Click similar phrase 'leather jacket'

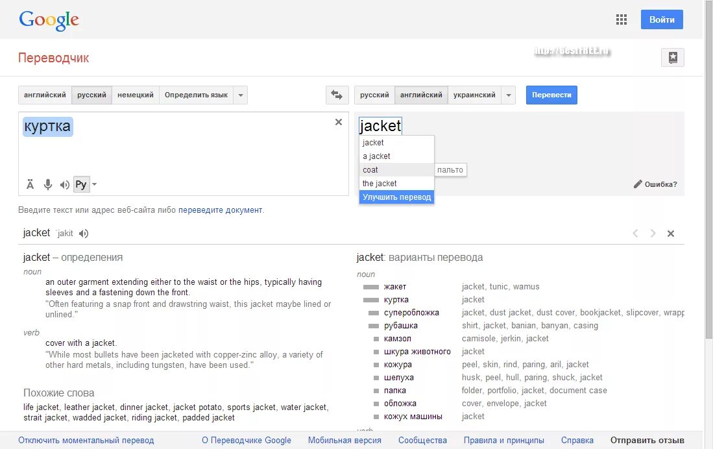click(89, 407)
